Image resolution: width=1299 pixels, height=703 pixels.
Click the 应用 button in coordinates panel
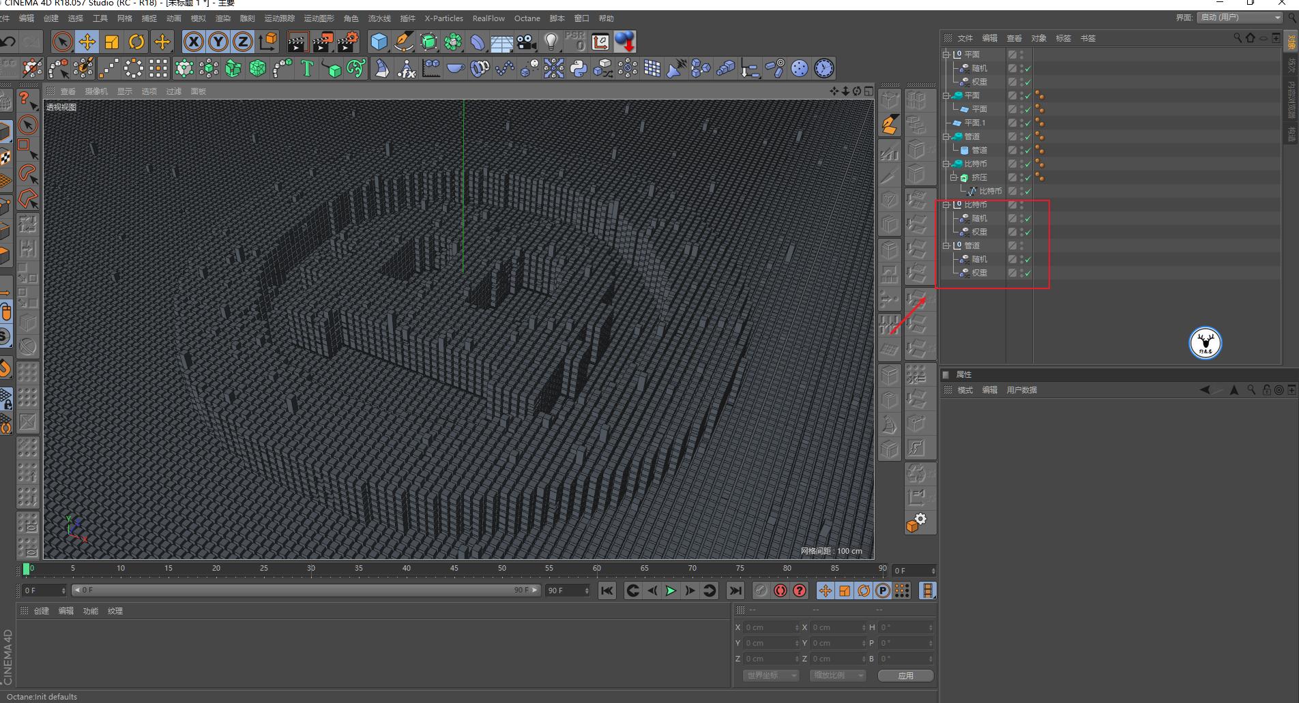905,675
